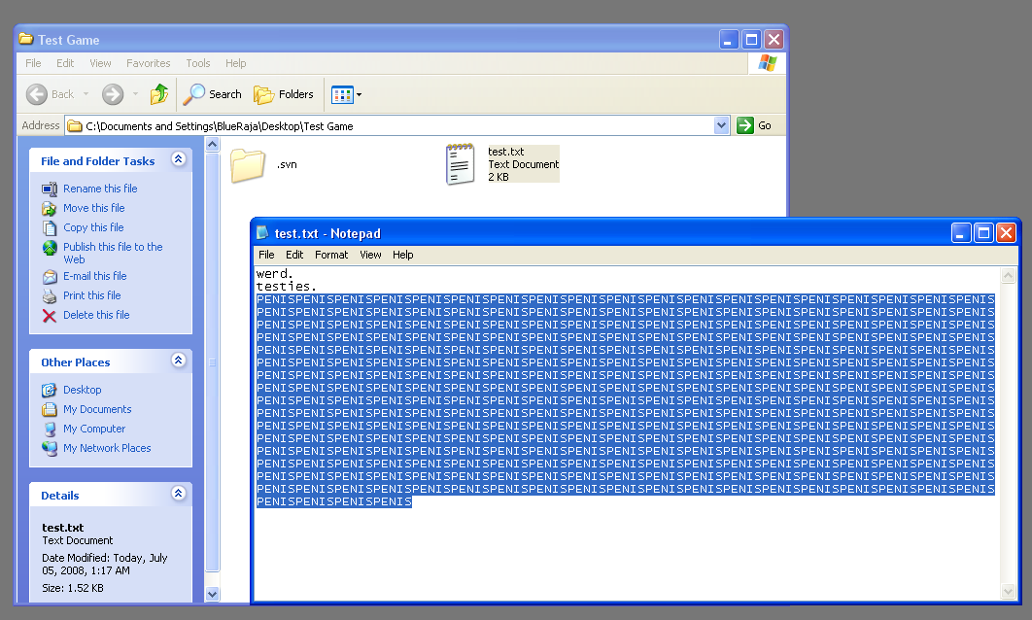
Task: Open Notepad's View menu
Action: [370, 255]
